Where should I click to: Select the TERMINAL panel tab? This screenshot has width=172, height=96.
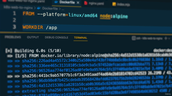click(x=80, y=38)
